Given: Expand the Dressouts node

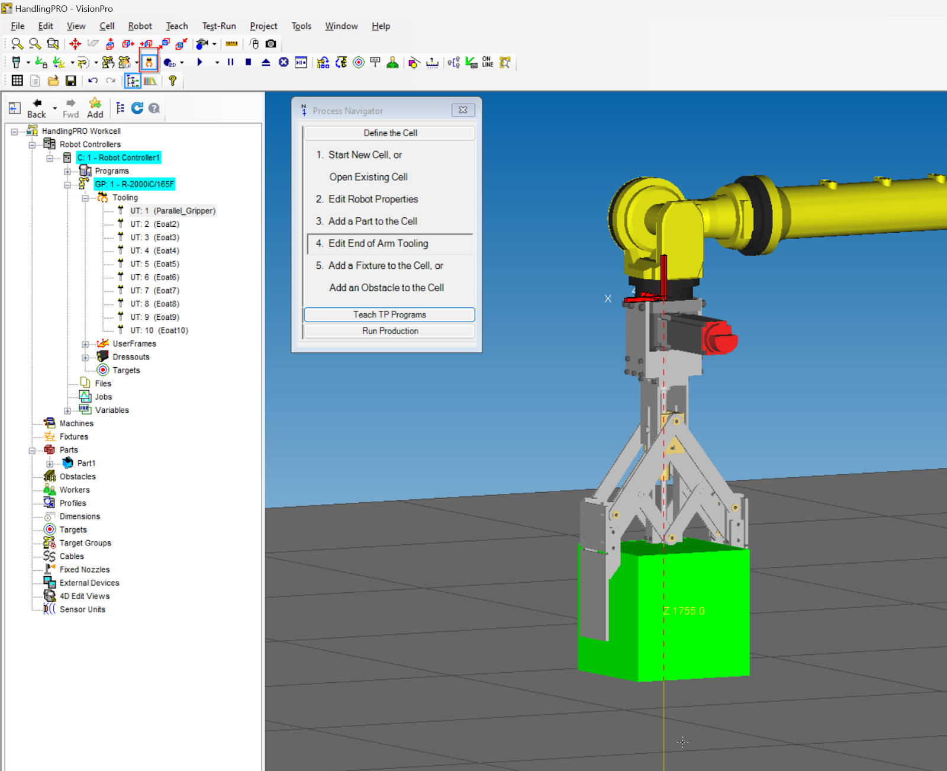Looking at the screenshot, I should 85,358.
